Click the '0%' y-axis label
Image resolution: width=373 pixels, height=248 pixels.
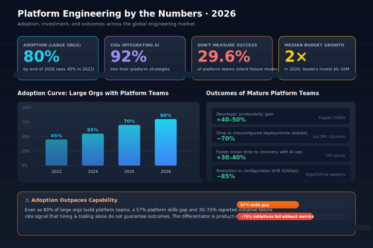(x=25, y=166)
